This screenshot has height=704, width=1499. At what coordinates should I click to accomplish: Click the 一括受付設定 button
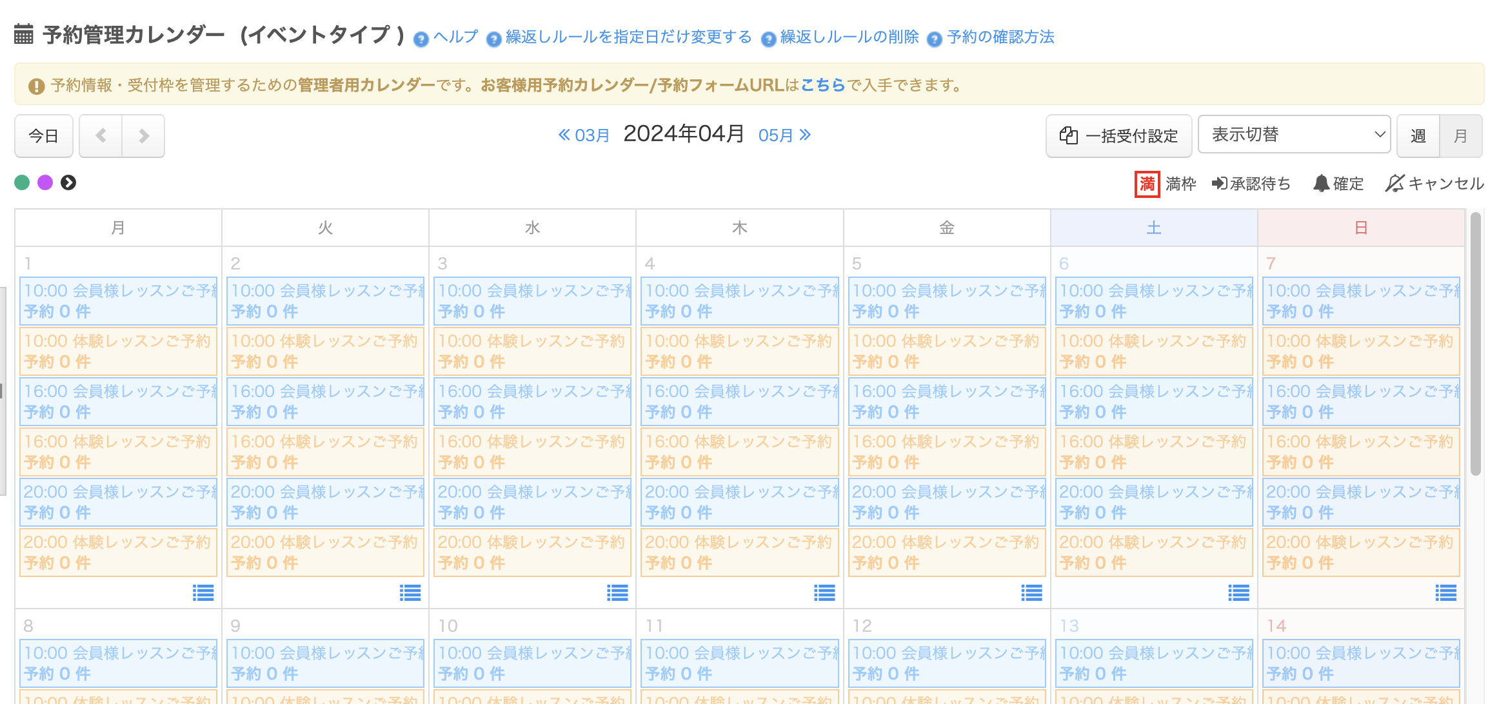[1118, 136]
